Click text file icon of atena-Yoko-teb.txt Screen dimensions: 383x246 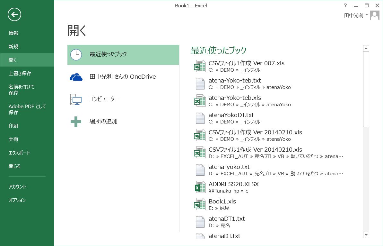coord(200,83)
